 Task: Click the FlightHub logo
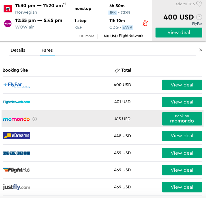pyautogui.click(x=16, y=170)
